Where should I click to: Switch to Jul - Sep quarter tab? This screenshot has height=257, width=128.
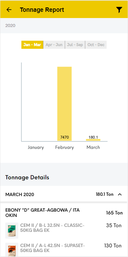pos(75,45)
